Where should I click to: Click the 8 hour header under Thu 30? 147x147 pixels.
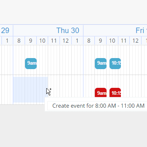pyautogui.click(x=19, y=40)
